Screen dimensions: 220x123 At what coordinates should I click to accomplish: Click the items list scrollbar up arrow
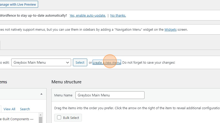[41, 115]
